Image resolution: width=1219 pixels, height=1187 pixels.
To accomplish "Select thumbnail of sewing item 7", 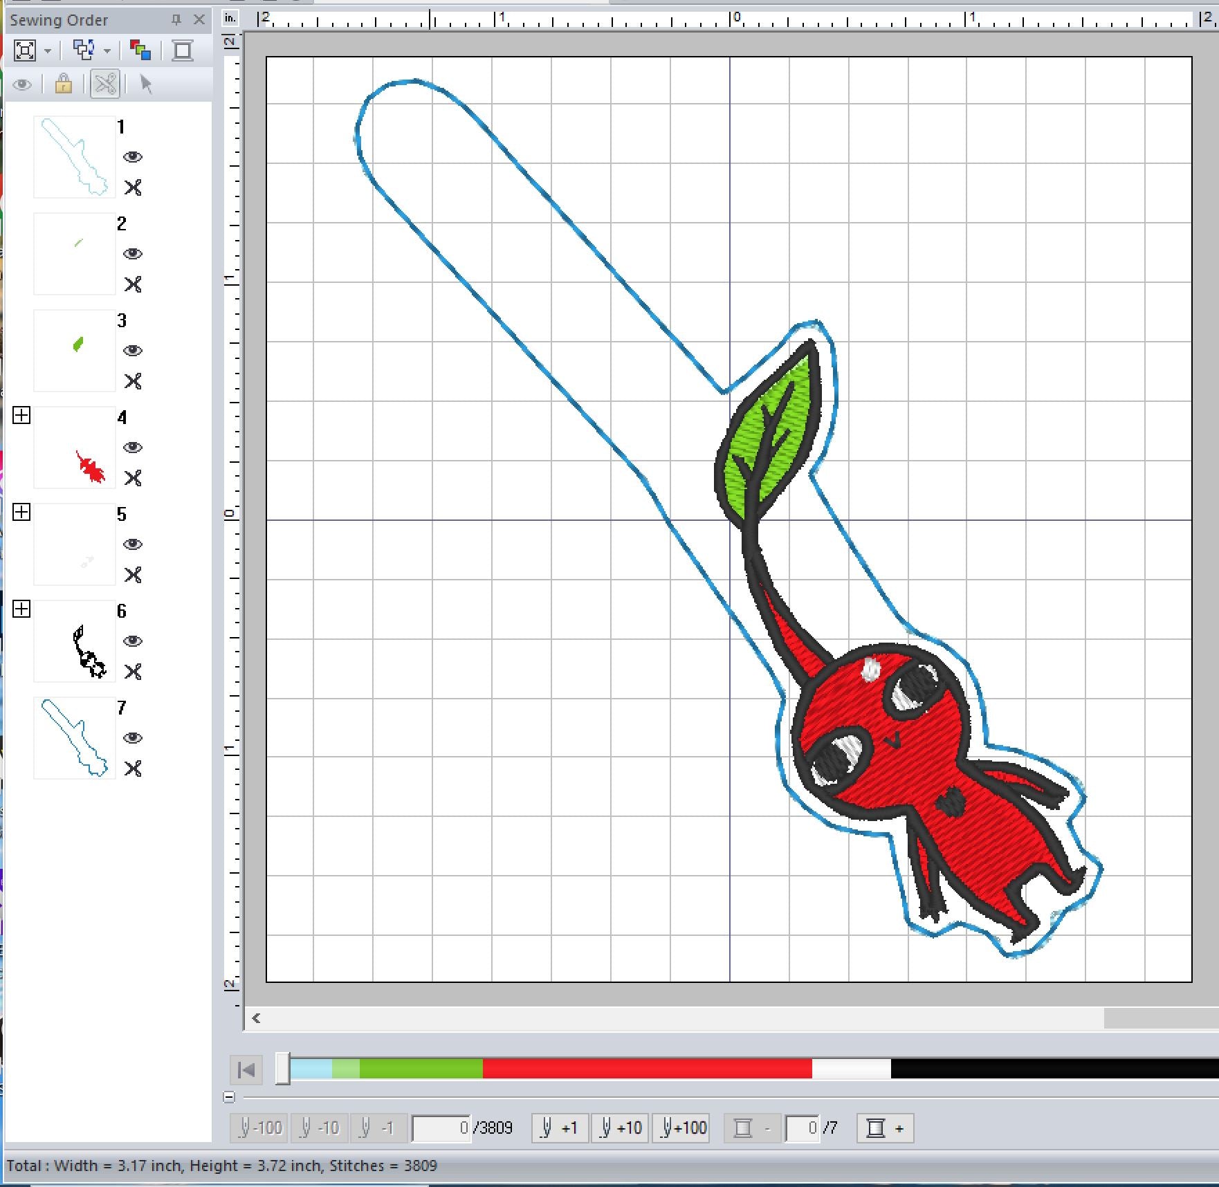I will point(75,738).
